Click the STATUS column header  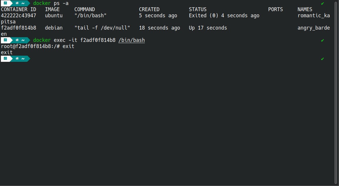tap(198, 9)
